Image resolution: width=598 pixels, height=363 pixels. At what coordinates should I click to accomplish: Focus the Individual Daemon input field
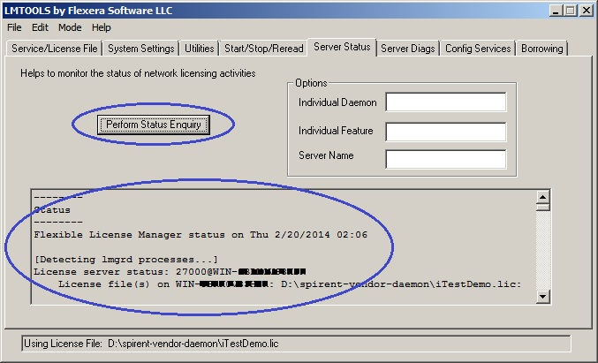pyautogui.click(x=445, y=102)
